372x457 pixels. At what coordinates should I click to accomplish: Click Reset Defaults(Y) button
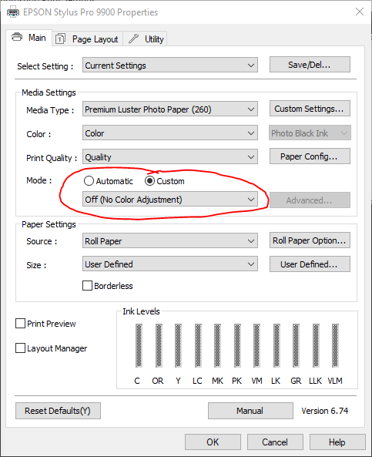click(58, 411)
